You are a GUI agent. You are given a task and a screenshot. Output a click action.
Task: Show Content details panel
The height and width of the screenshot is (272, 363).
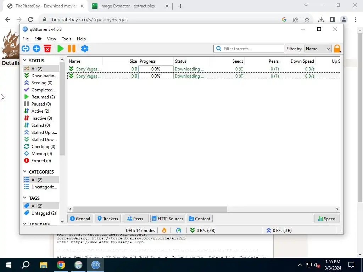200,219
